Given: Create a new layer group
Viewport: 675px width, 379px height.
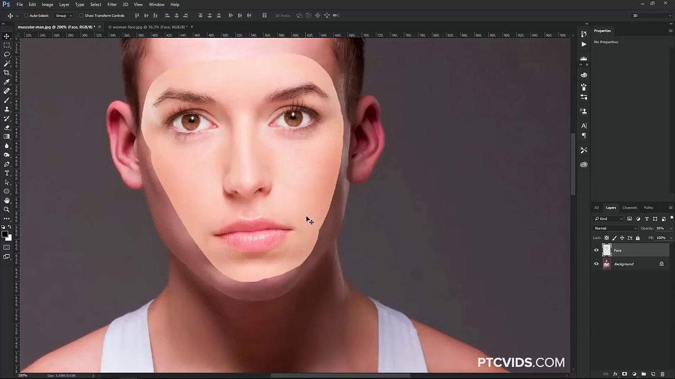Looking at the screenshot, I should [x=643, y=374].
